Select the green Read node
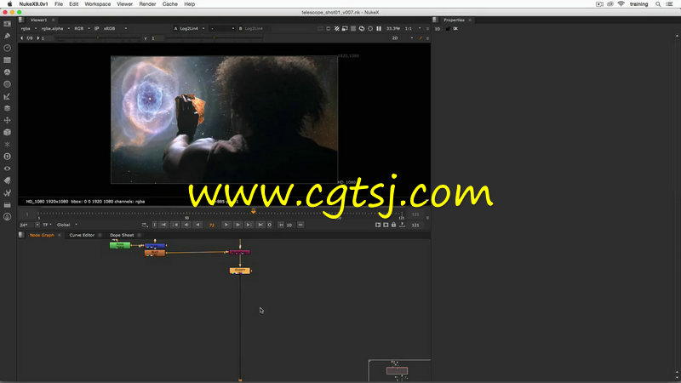The width and height of the screenshot is (681, 383). click(x=120, y=245)
